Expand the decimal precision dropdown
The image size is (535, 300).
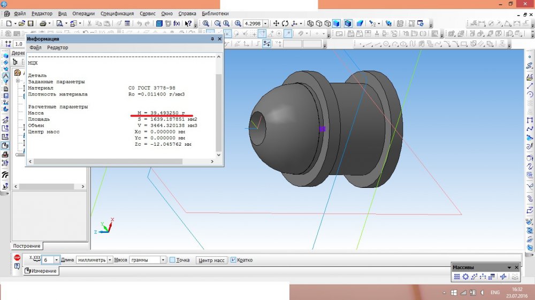57,260
